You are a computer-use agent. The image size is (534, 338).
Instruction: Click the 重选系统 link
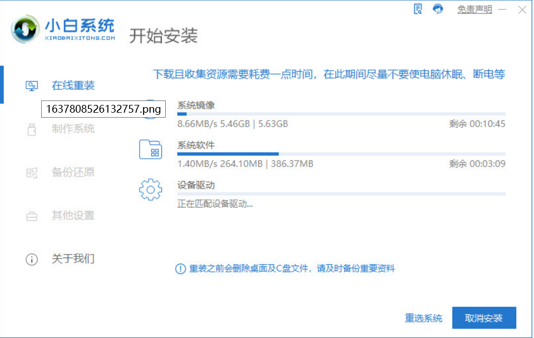tap(423, 319)
